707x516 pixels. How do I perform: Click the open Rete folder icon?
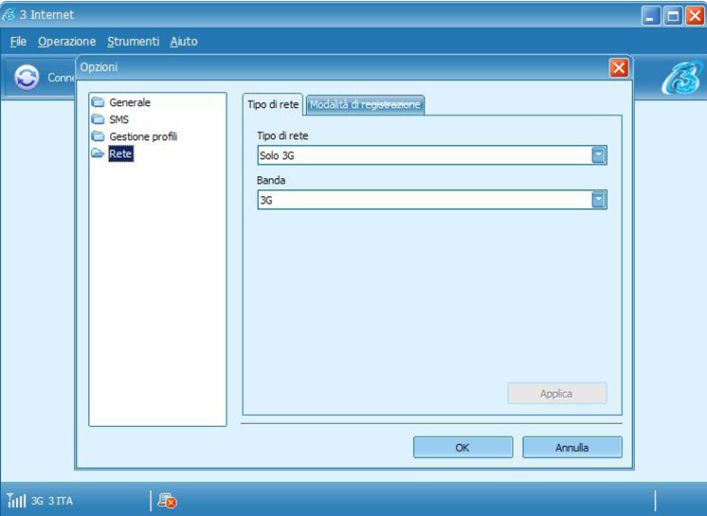coord(98,153)
